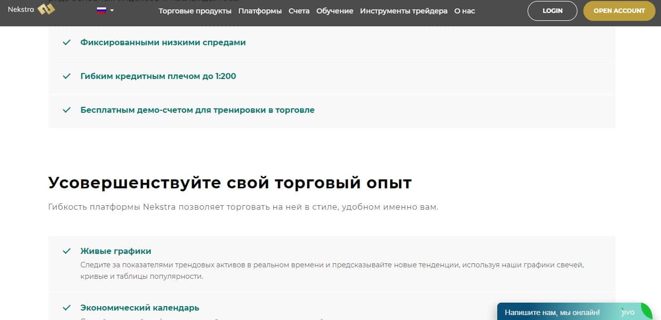This screenshot has height=320, width=661.
Task: Click checkmark beside Фиксированными низкими спредами
Action: tap(66, 43)
